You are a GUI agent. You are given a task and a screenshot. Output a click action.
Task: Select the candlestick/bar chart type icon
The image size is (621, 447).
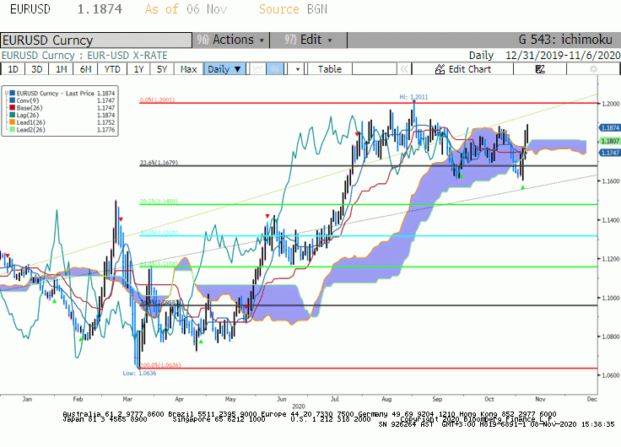275,69
